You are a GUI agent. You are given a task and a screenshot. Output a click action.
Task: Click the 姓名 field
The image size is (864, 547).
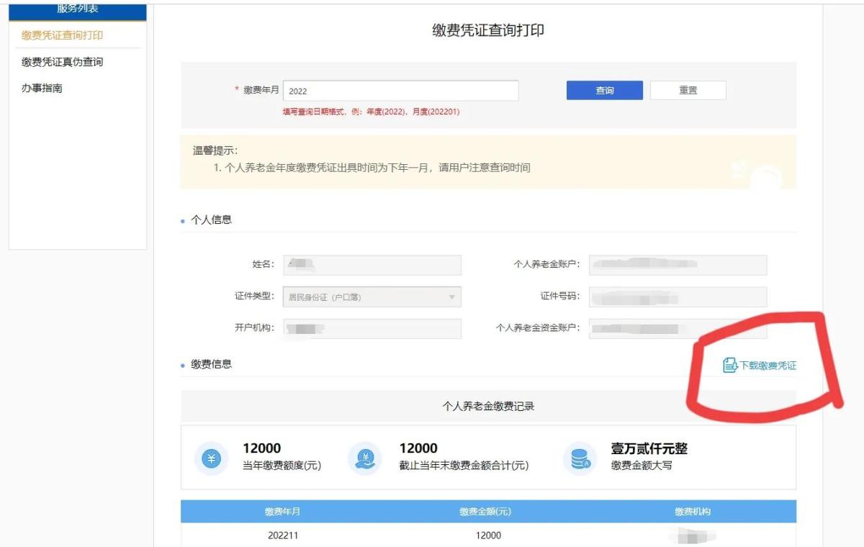(x=372, y=265)
